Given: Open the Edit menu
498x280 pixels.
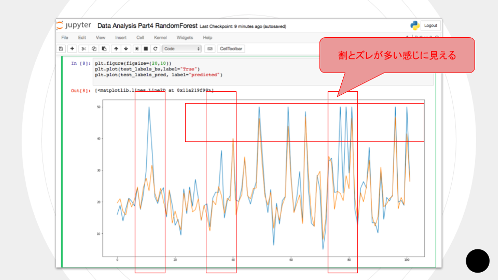Looking at the screenshot, I should point(82,37).
